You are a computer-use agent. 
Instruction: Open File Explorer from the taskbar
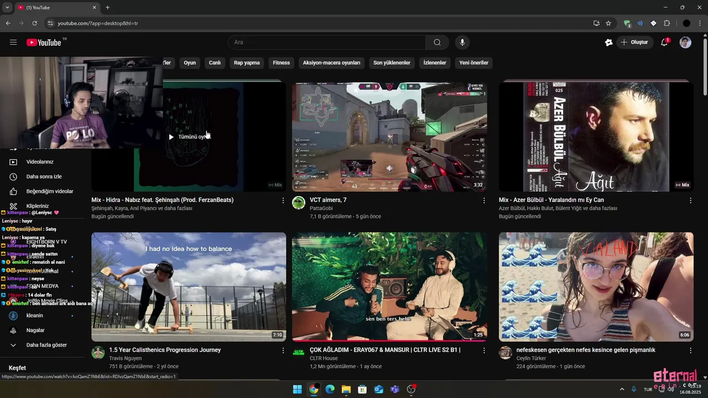346,389
